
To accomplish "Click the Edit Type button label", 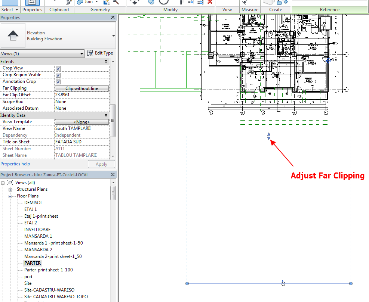I will coord(104,53).
